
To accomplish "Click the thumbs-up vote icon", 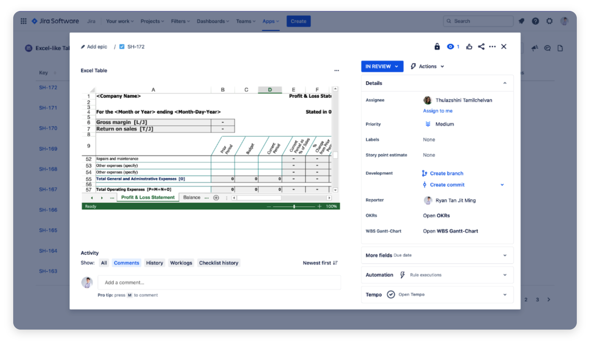I will tap(469, 47).
